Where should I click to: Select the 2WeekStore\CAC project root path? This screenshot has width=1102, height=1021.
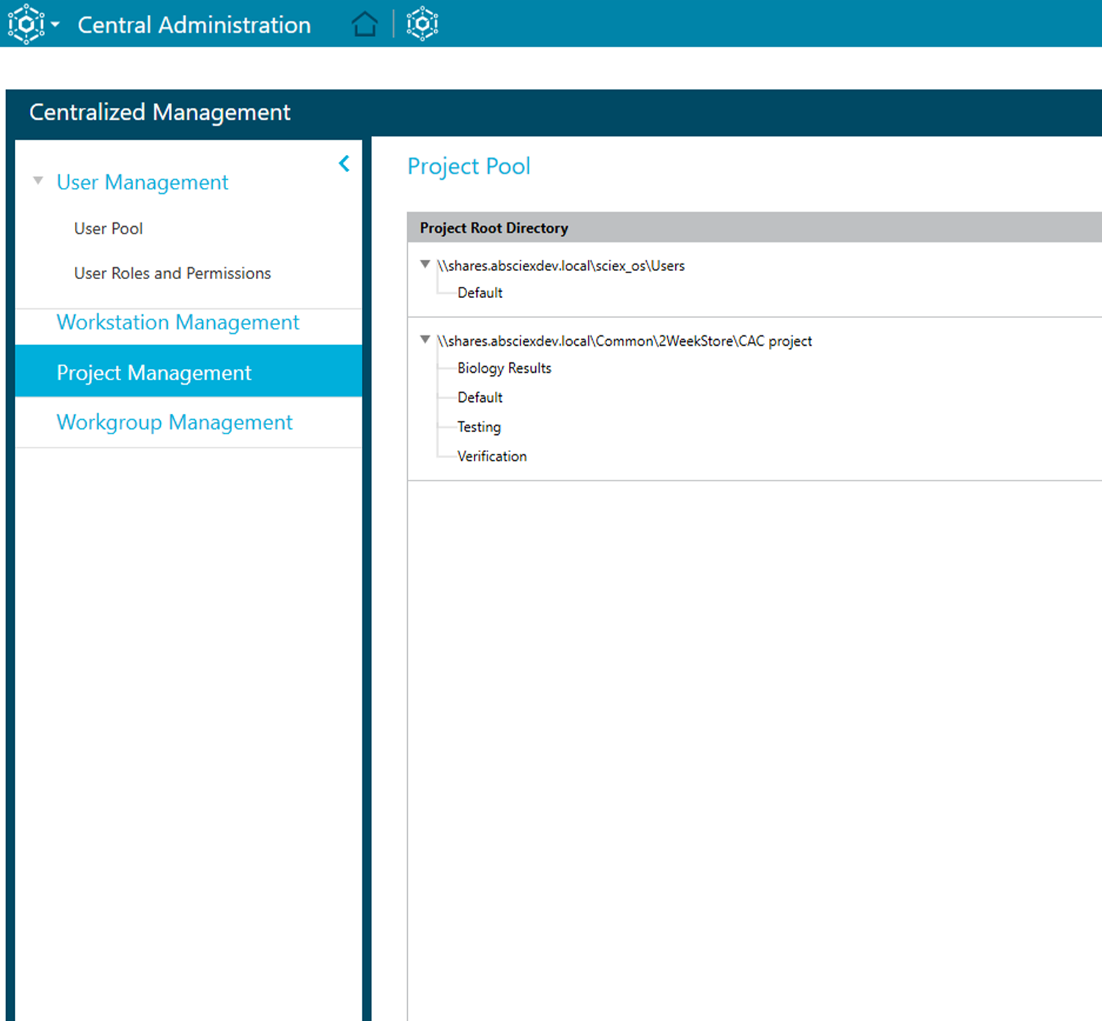pos(624,341)
